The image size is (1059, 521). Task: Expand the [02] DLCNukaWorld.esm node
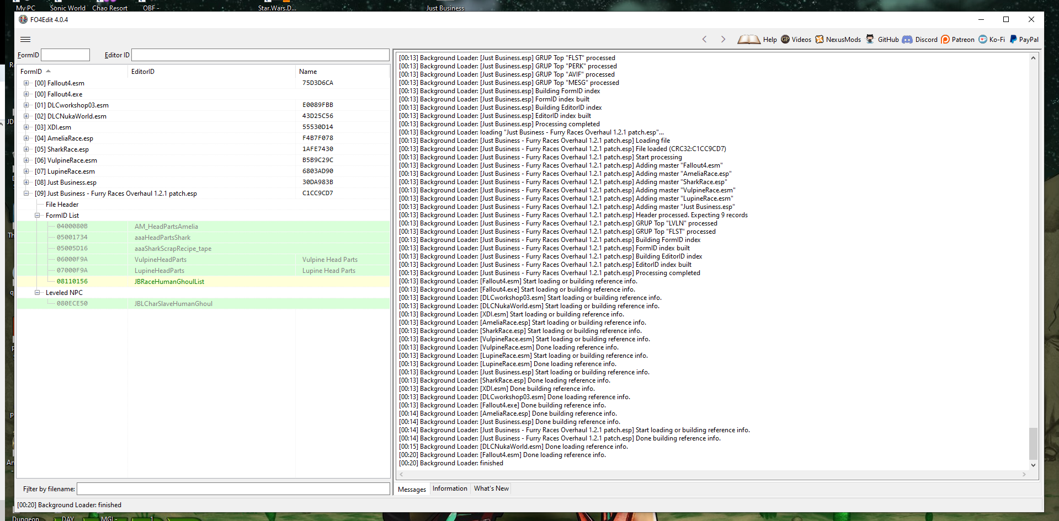click(26, 116)
